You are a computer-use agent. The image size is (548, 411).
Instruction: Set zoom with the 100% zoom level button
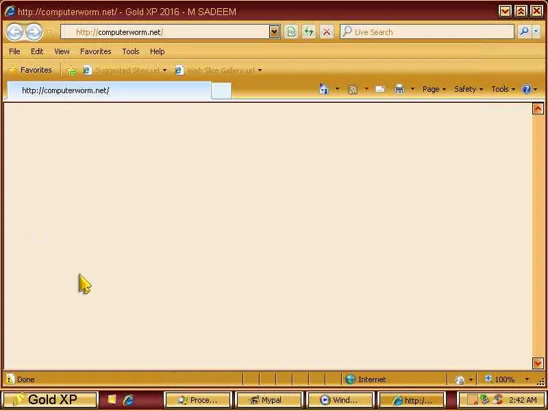click(500, 379)
